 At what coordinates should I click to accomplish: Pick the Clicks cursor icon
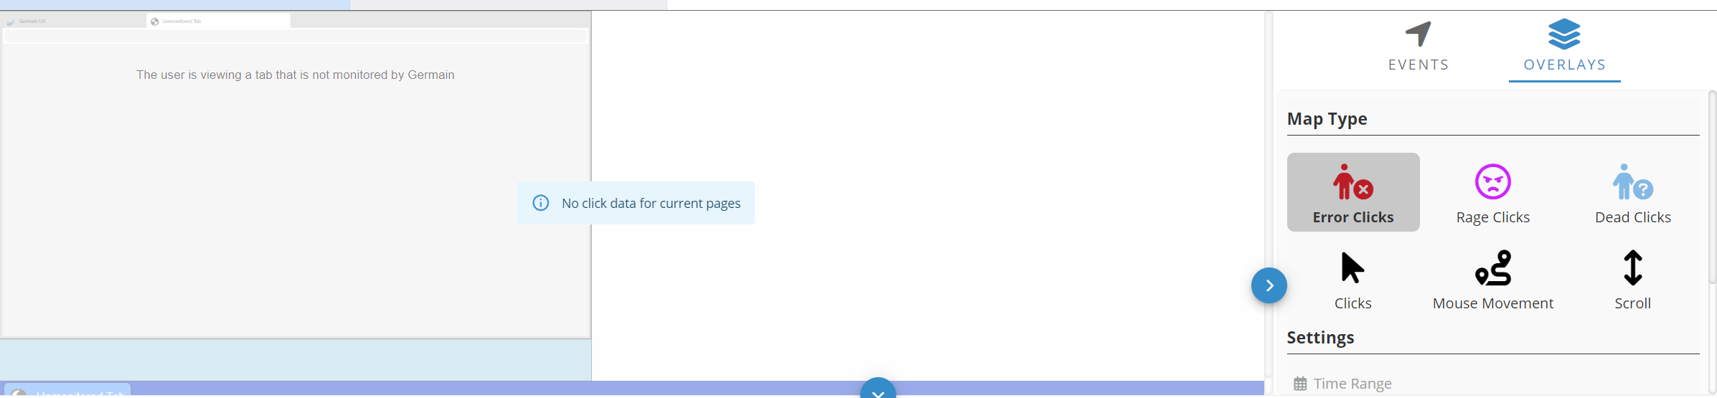(1353, 268)
